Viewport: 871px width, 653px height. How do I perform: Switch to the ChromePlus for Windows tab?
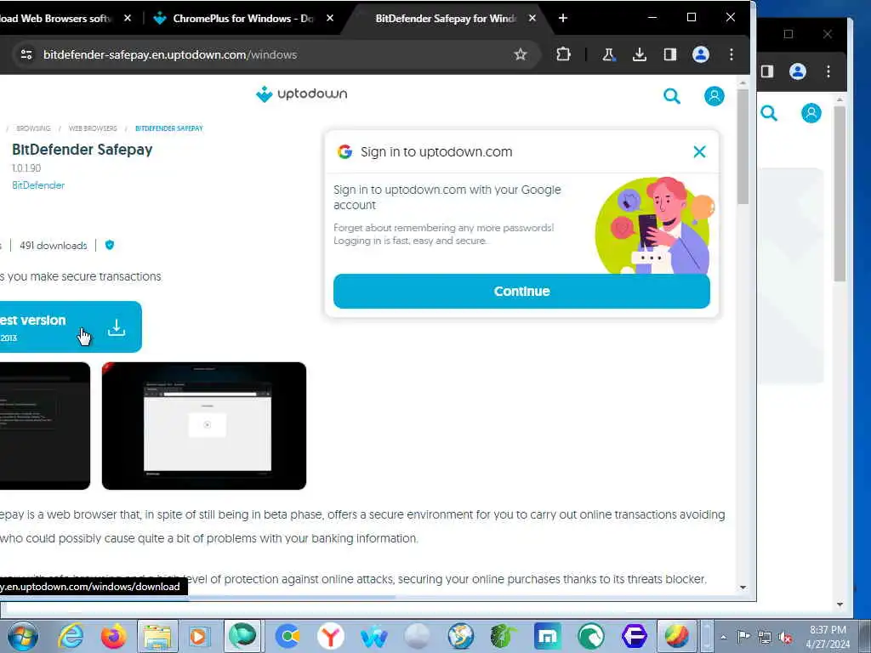[x=242, y=19]
